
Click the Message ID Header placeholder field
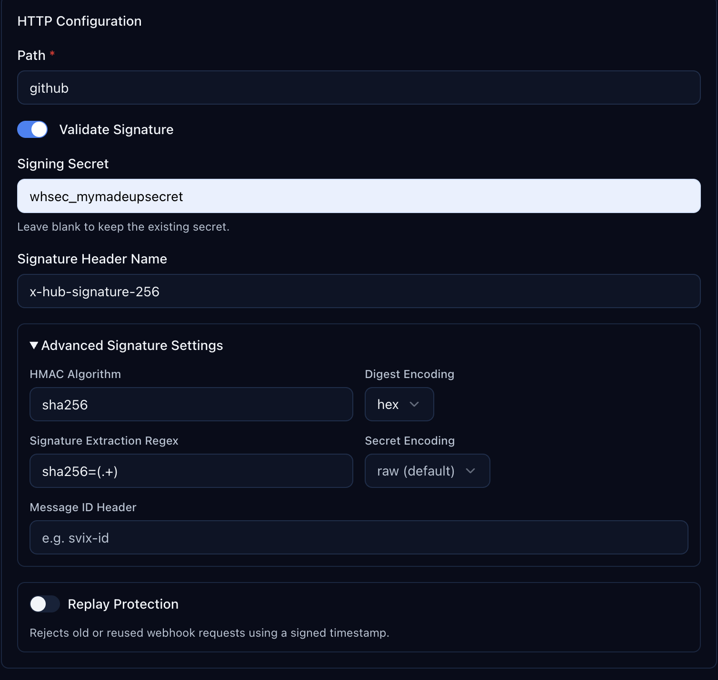358,537
